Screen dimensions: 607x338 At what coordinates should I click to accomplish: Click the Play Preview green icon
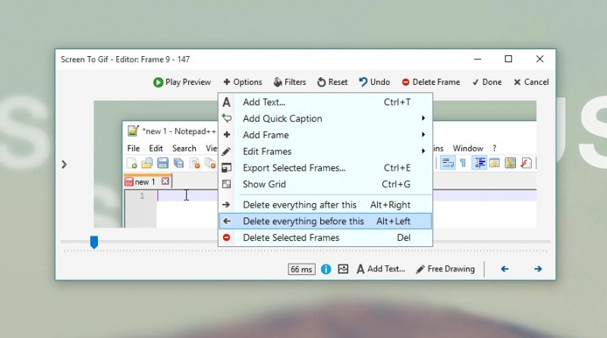(x=158, y=83)
